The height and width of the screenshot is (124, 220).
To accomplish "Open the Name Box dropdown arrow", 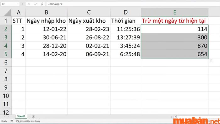I will [18, 4].
